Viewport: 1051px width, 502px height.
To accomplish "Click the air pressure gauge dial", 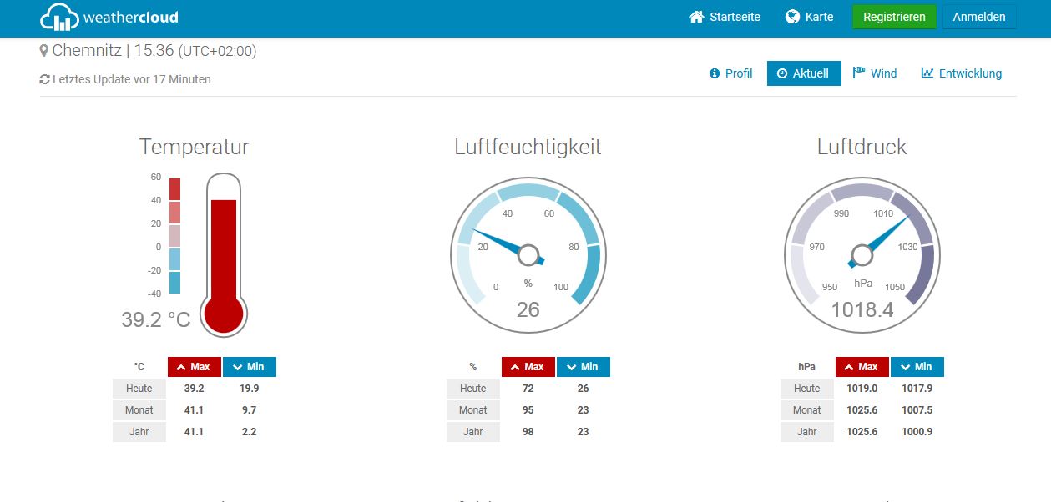I will (x=862, y=254).
